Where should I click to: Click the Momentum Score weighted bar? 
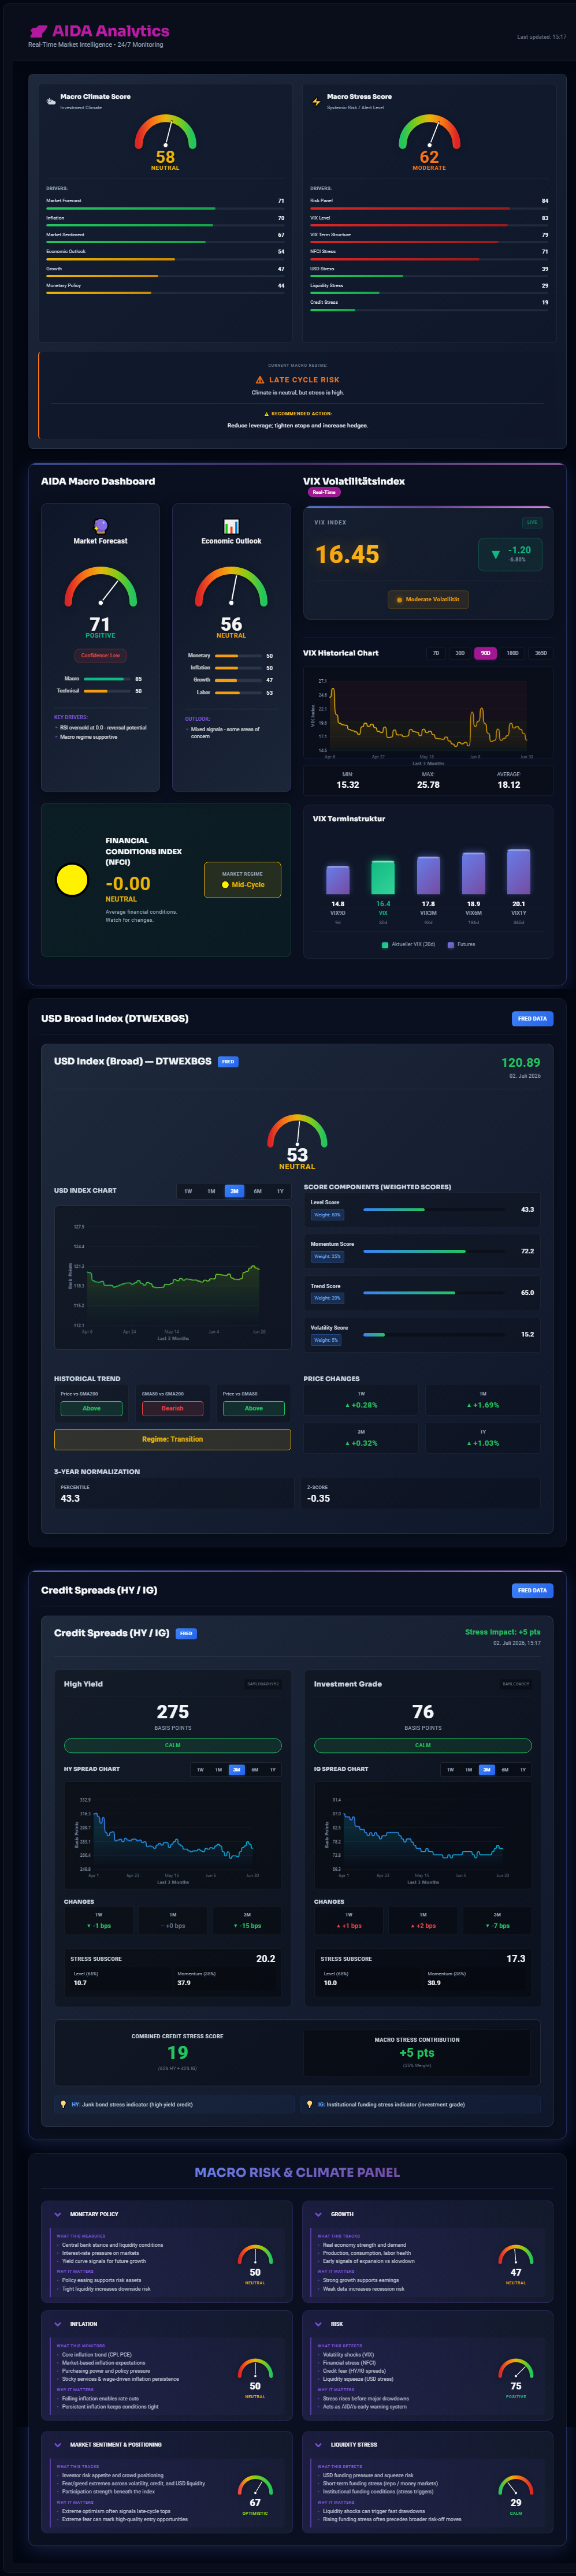coord(433,1251)
